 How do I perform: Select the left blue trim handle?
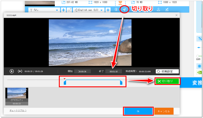click(65, 82)
